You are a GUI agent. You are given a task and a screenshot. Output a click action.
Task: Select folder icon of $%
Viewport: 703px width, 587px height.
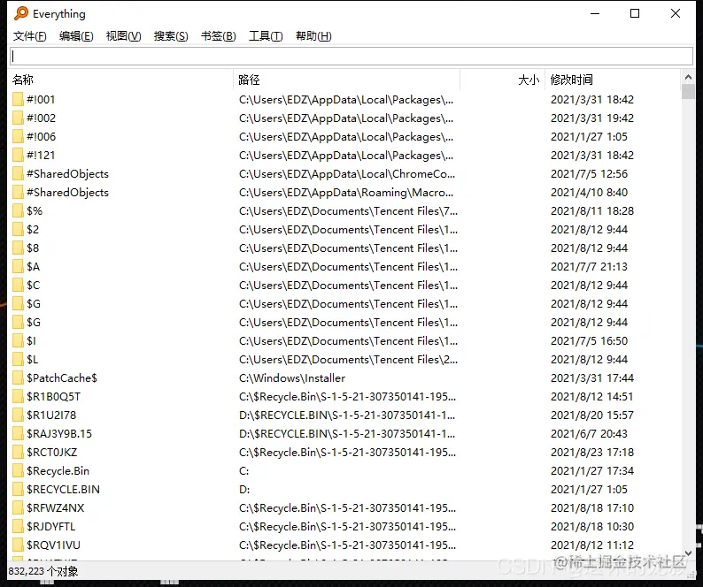tap(18, 211)
